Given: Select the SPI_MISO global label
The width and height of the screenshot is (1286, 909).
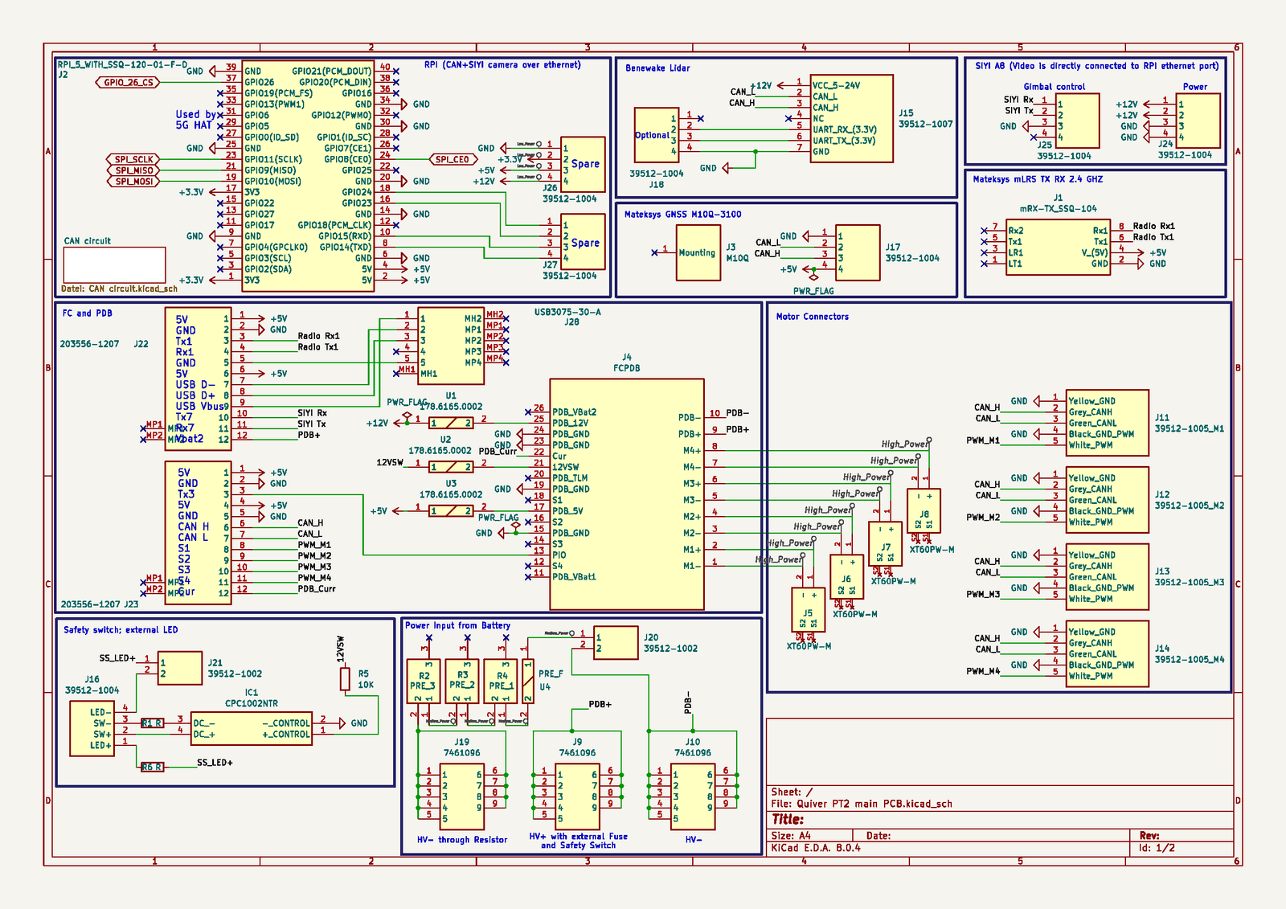Looking at the screenshot, I should (x=133, y=170).
